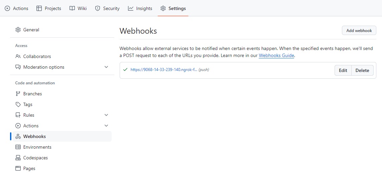Click the General gear icon in sidebar
This screenshot has height=173, width=382.
pos(18,30)
